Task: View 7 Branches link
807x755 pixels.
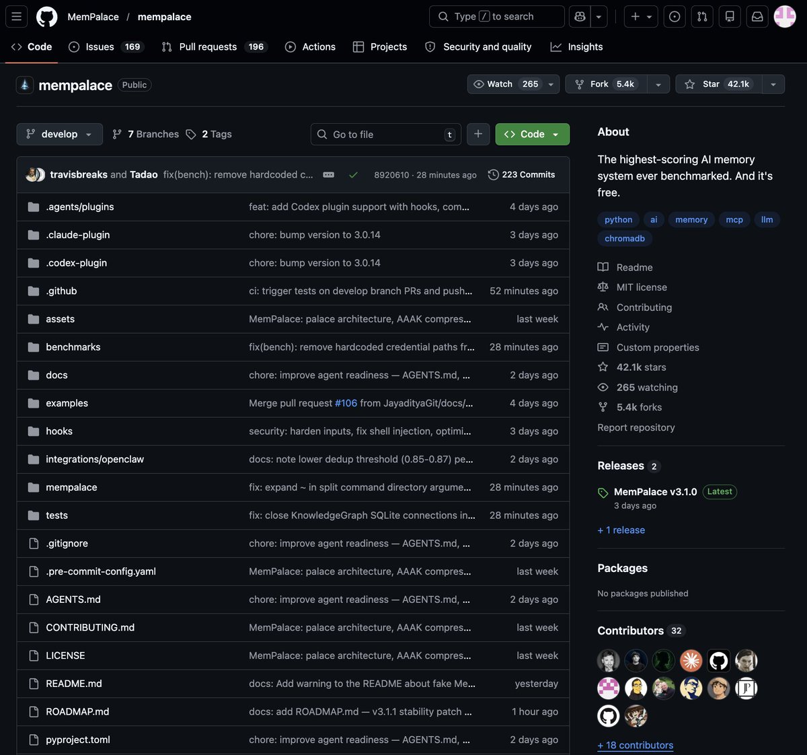Action: click(x=146, y=134)
